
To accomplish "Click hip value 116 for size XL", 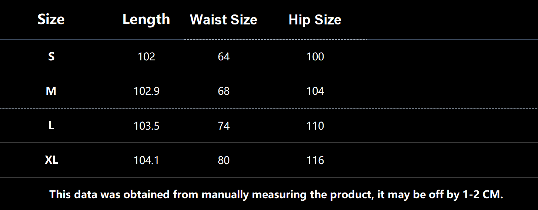I will coord(315,160).
